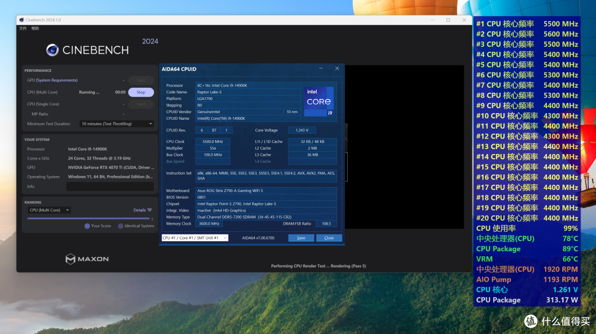Image resolution: width=596 pixels, height=334 pixels.
Task: Open the 文件 menu in Cinebench
Action: click(23, 29)
